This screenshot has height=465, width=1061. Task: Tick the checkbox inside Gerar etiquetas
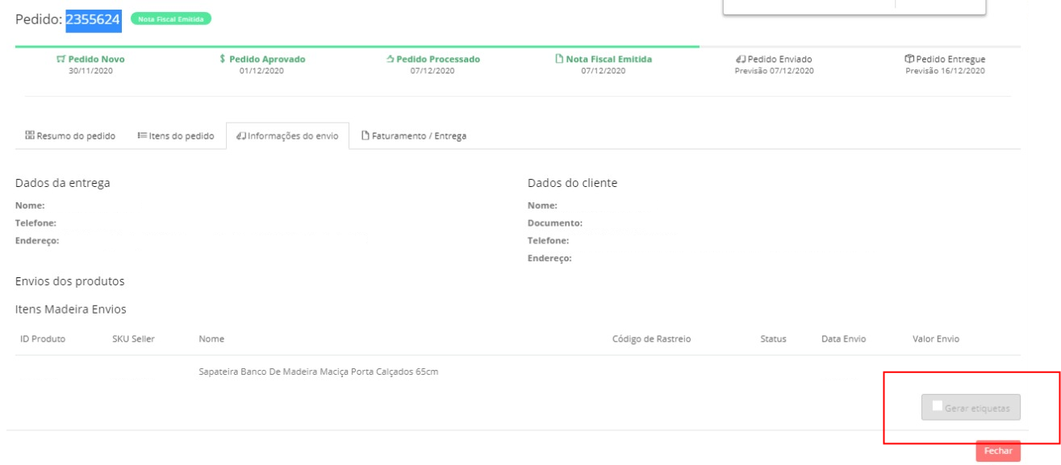pos(937,407)
